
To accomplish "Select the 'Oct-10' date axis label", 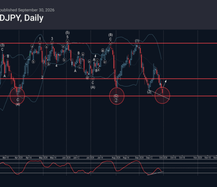I will (x=173, y=157).
